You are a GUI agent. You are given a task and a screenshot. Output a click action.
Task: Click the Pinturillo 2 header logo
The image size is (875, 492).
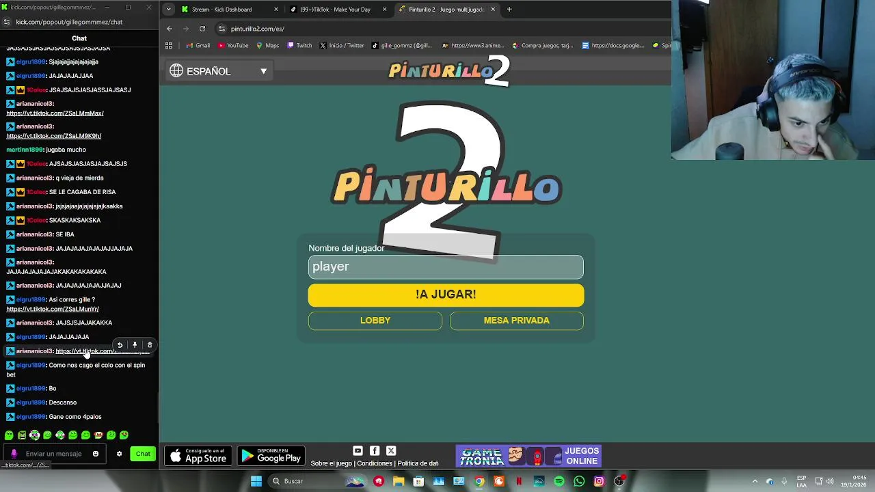(449, 71)
